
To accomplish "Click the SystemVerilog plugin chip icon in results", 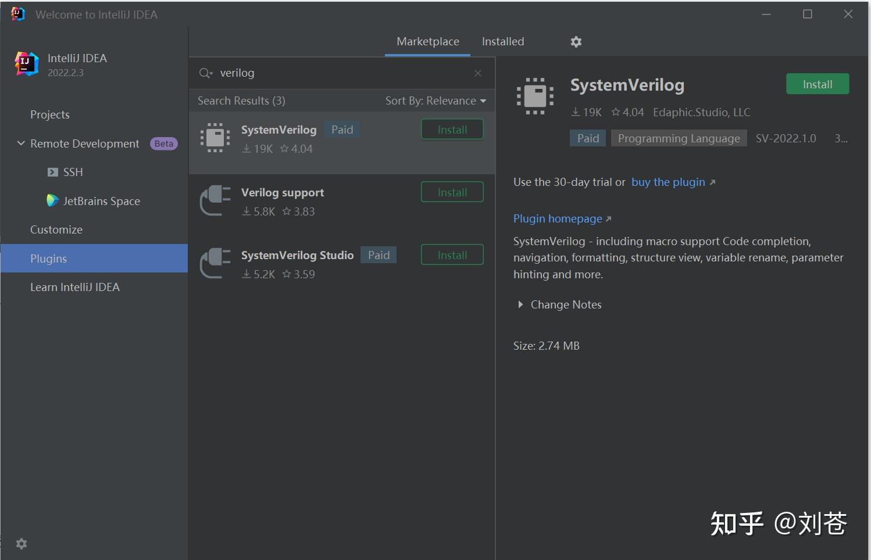I will point(215,138).
